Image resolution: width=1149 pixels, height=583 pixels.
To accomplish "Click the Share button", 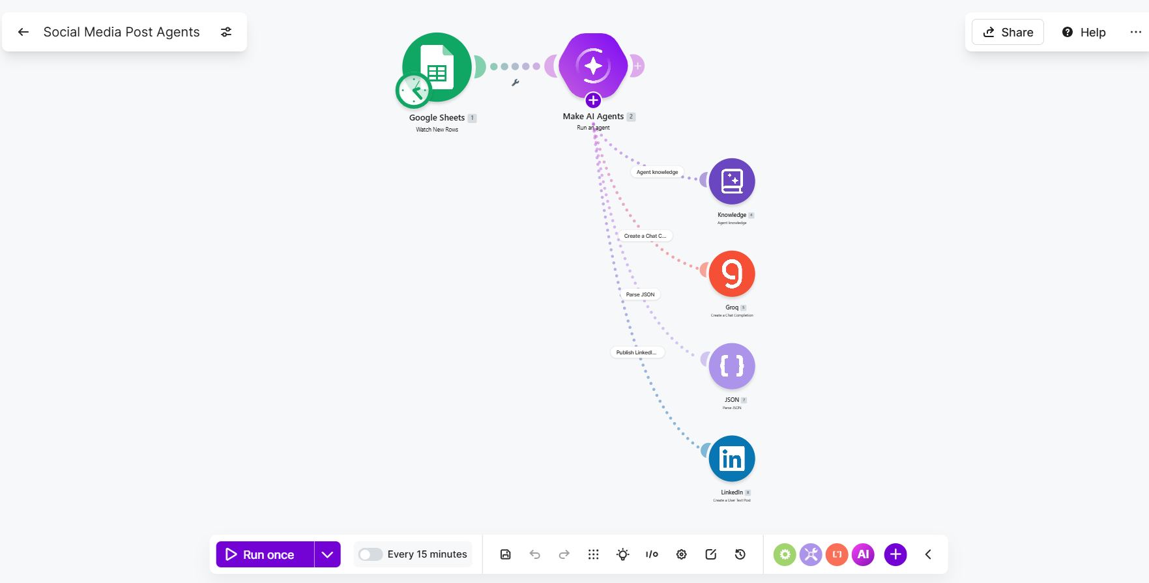I will point(1008,32).
